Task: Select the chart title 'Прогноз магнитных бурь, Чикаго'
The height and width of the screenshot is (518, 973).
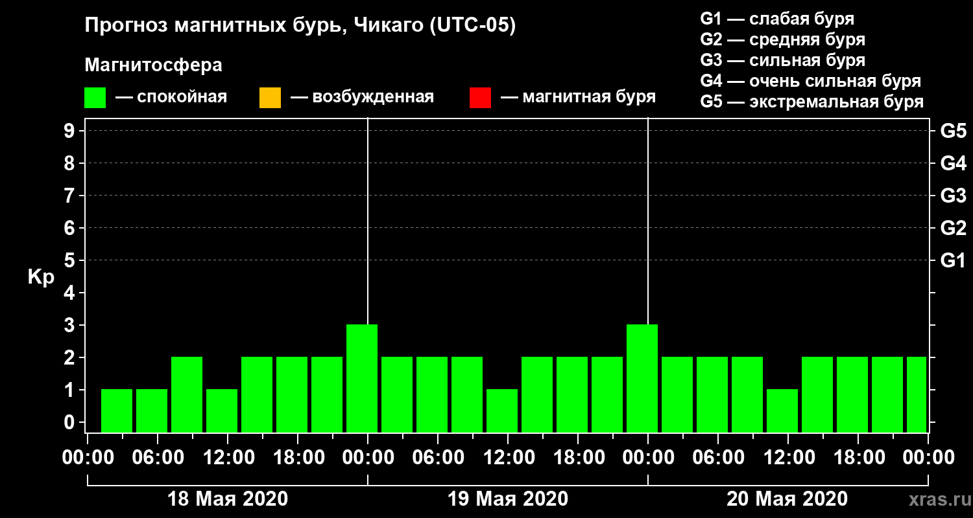Action: click(254, 27)
